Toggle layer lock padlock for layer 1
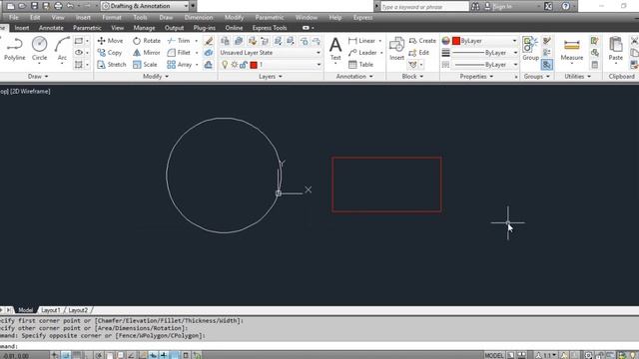 244,65
